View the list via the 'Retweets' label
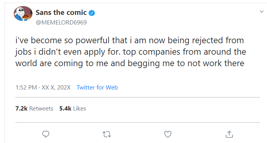Image resolution: width=267 pixels, height=143 pixels. [41, 109]
